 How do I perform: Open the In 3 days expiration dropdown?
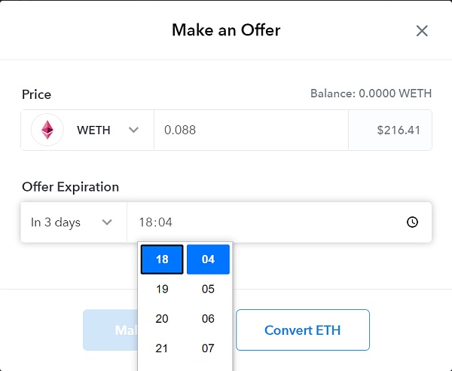72,222
